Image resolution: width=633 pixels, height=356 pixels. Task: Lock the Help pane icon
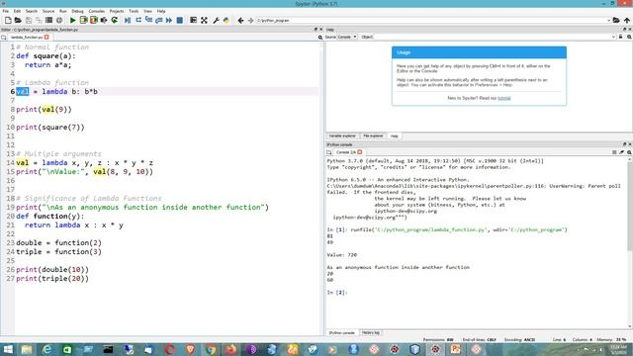pyautogui.click(x=621, y=37)
